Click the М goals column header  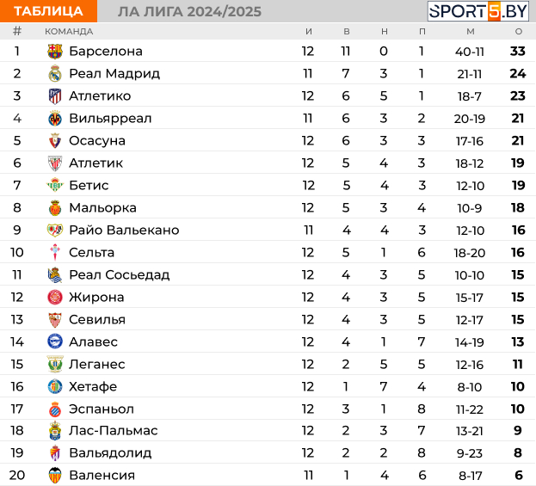(x=471, y=32)
